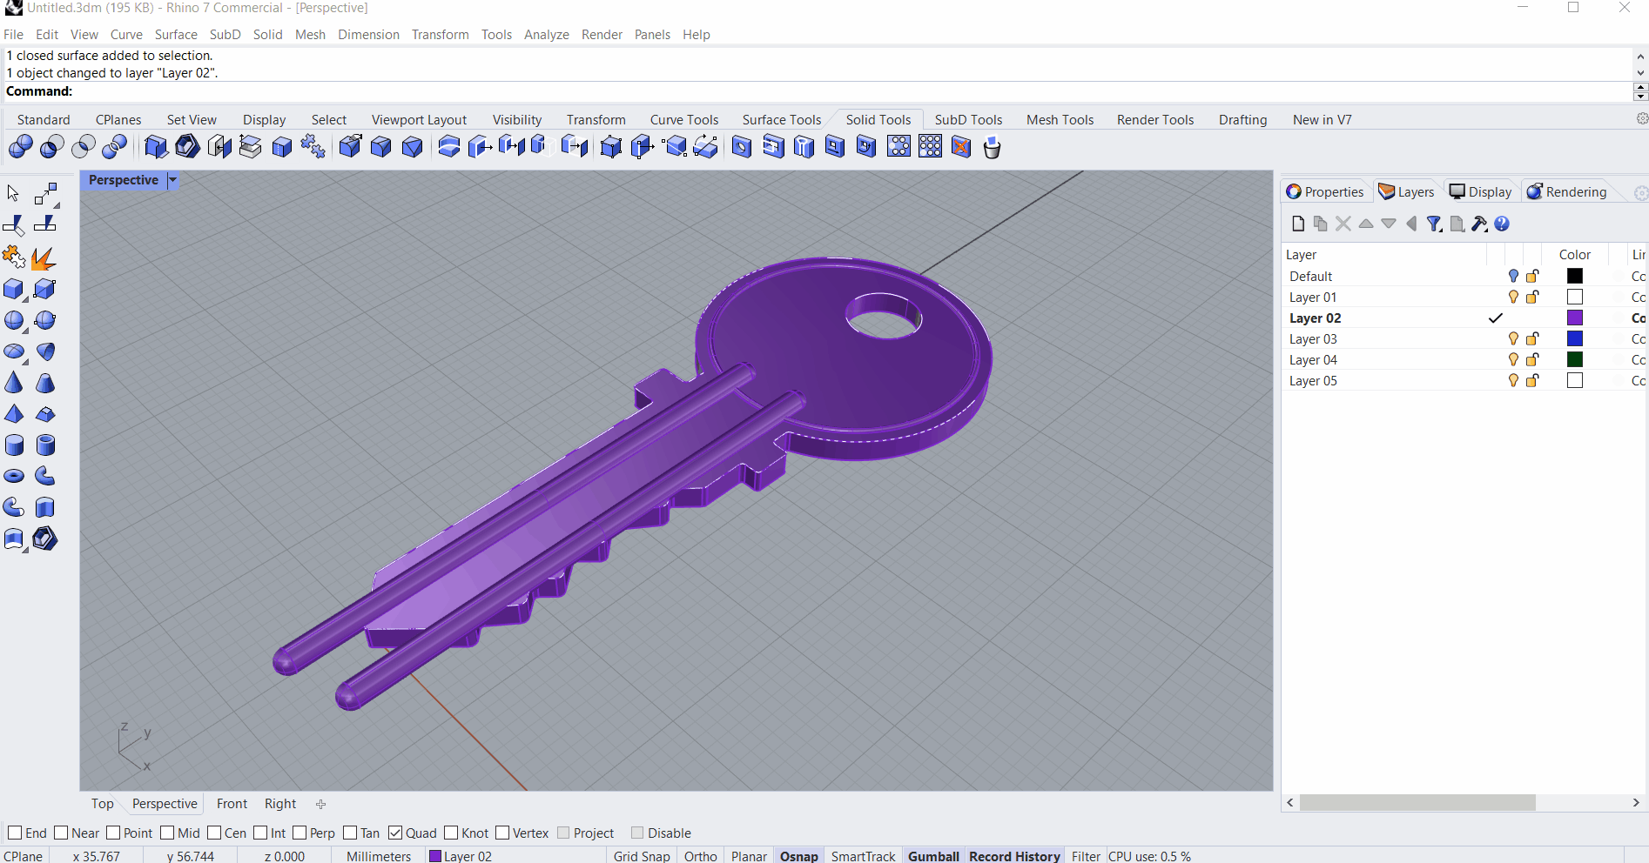
Task: Toggle Layer 01 visibility light bulb
Action: tap(1513, 297)
